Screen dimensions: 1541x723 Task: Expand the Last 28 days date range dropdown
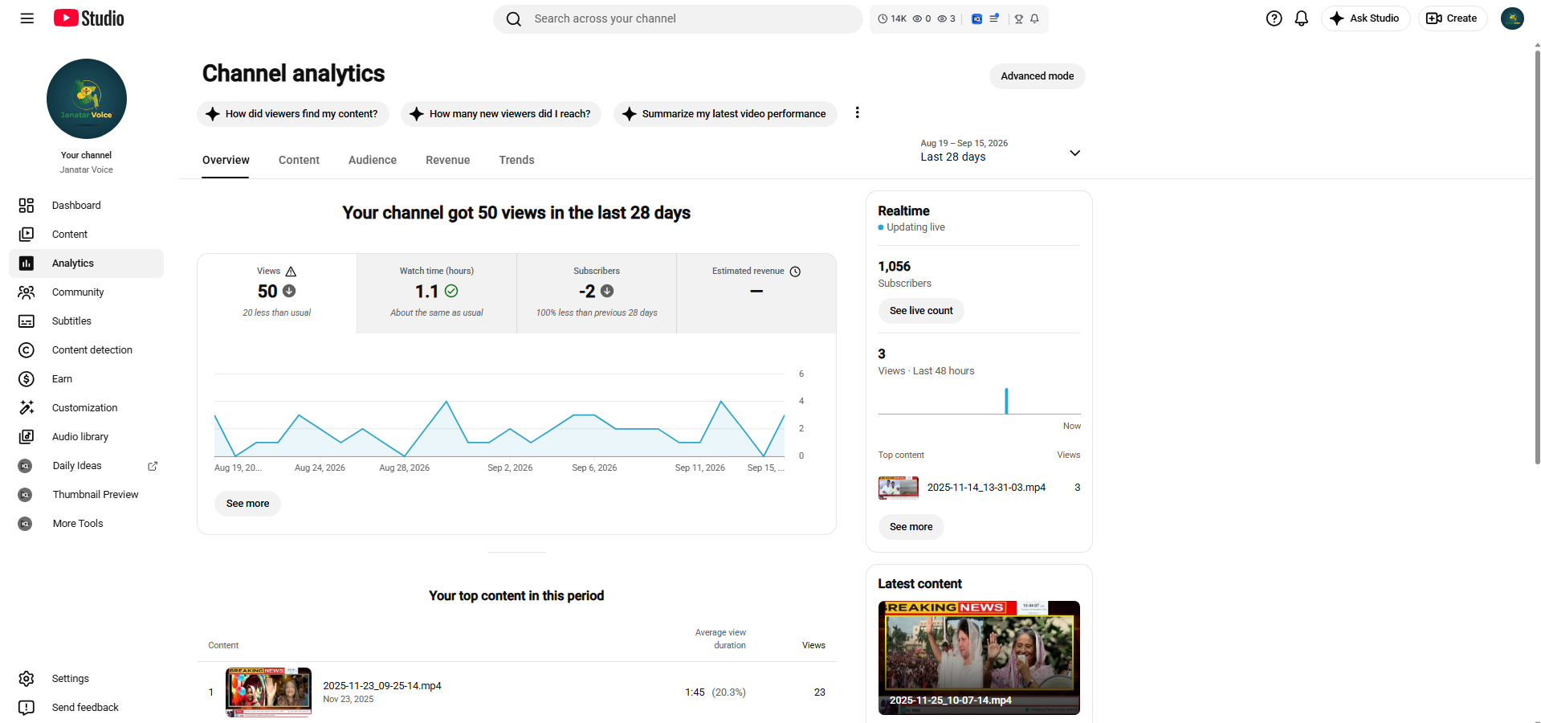tap(1001, 150)
